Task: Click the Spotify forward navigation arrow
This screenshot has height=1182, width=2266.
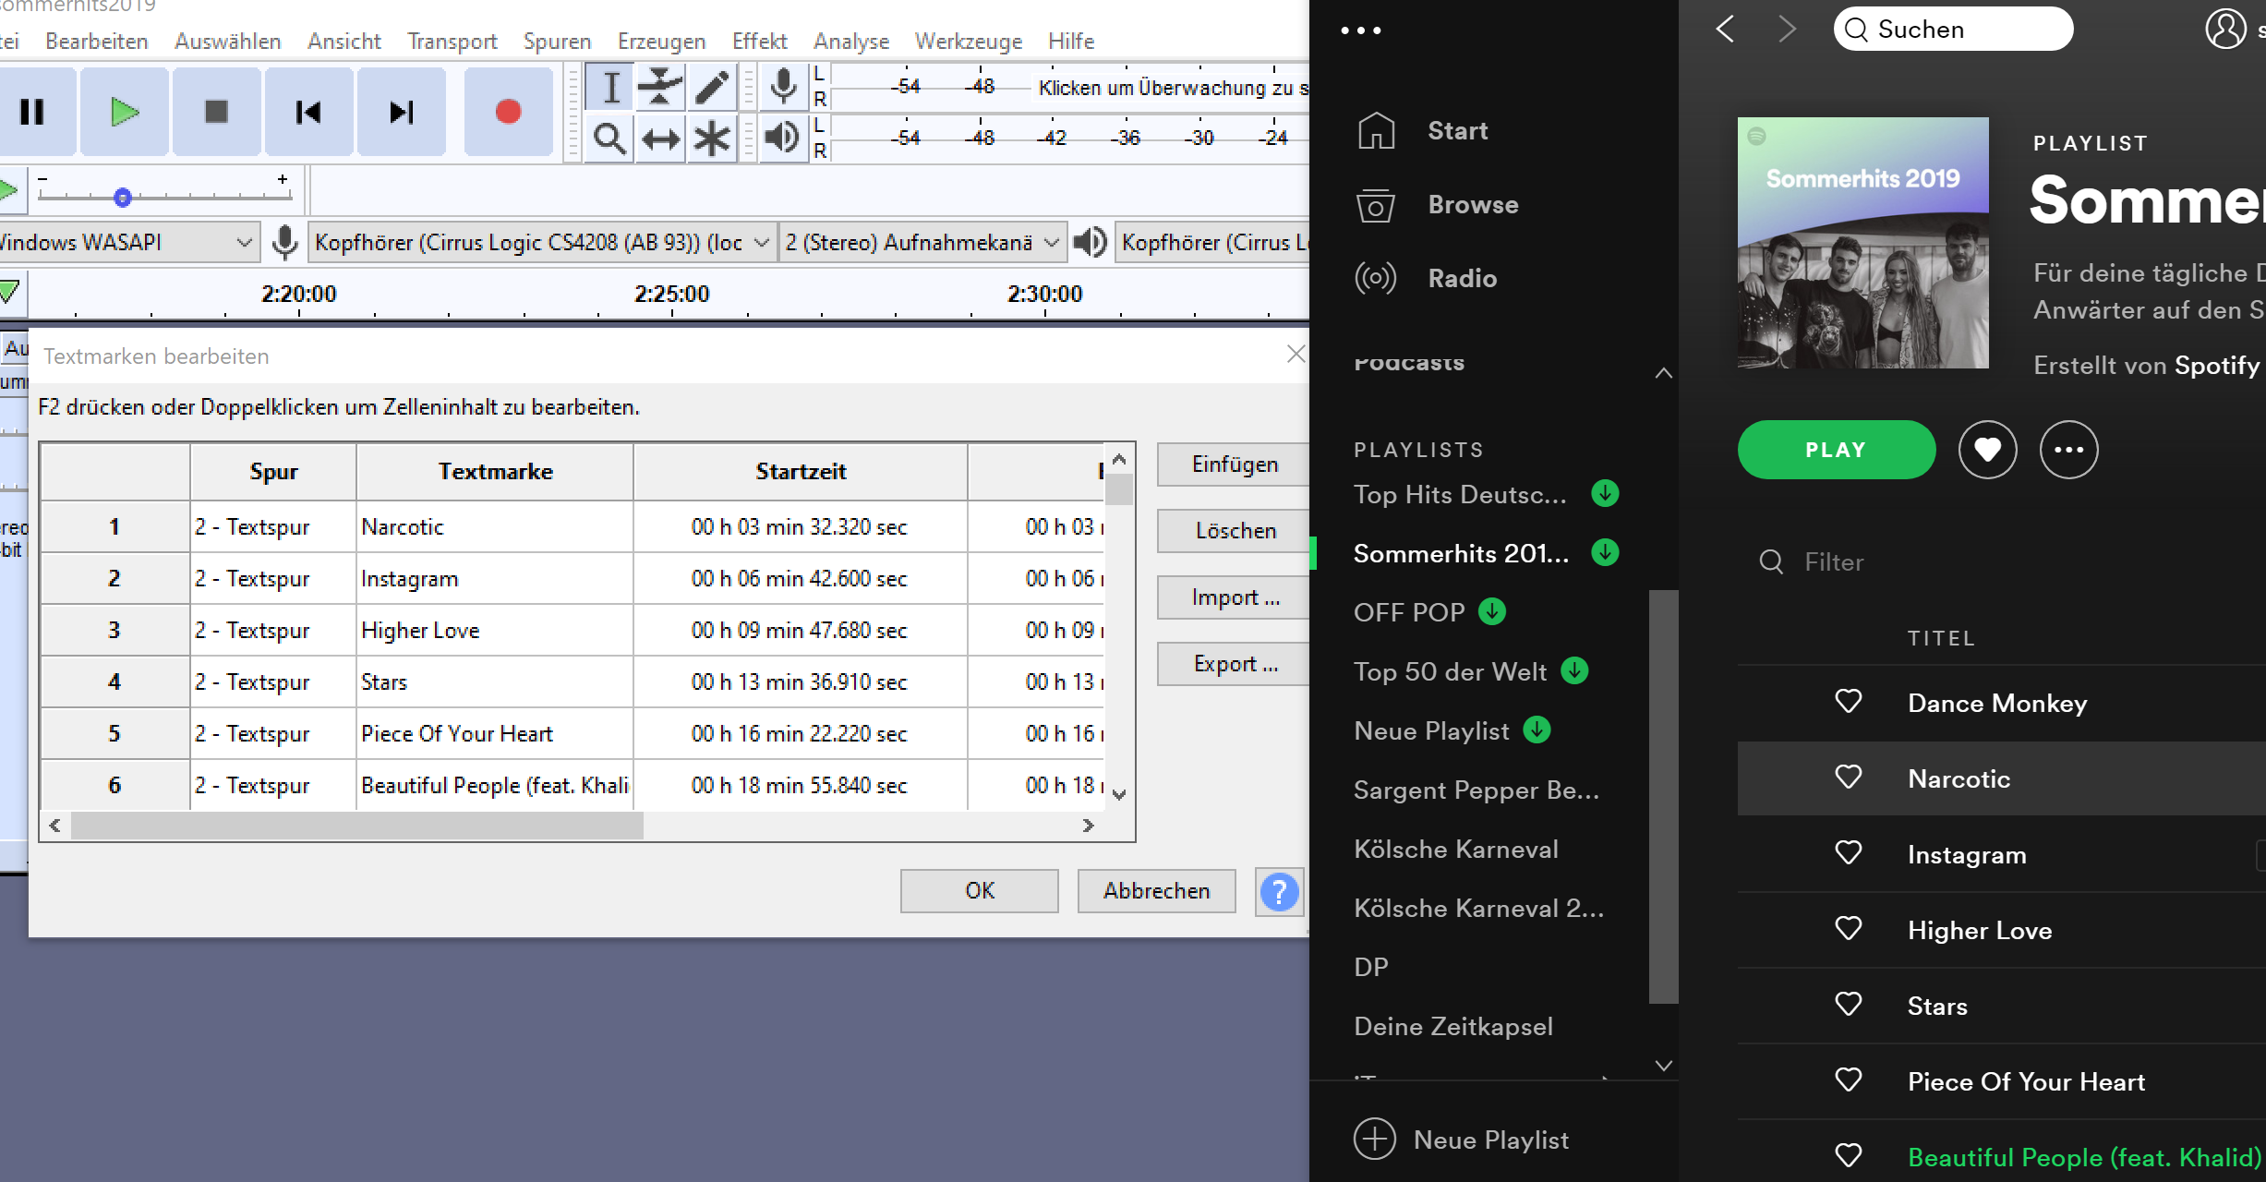Action: (x=1787, y=30)
